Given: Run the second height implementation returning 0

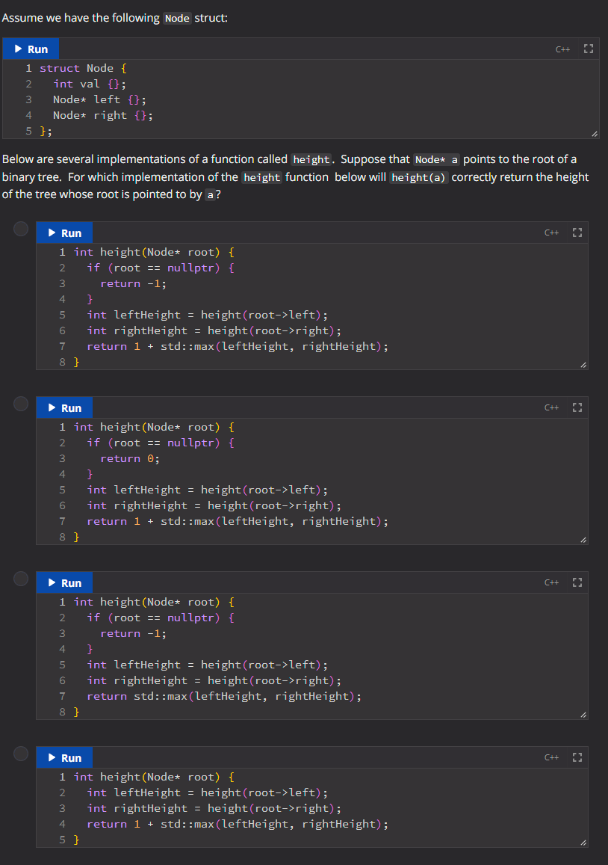Looking at the screenshot, I should pyautogui.click(x=64, y=407).
